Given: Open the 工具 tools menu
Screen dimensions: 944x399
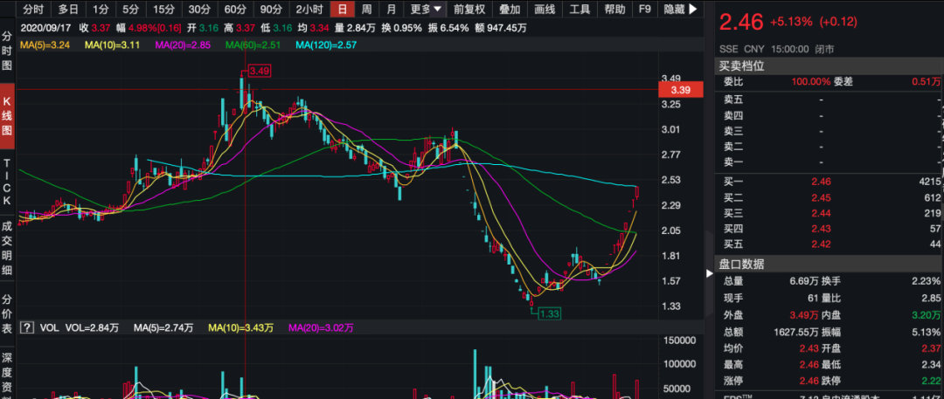Looking at the screenshot, I should coord(580,10).
